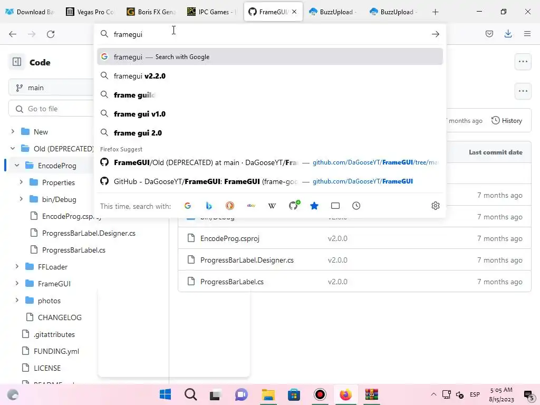
Task: Open EncodeProg.csproj in file table
Action: tap(230, 238)
